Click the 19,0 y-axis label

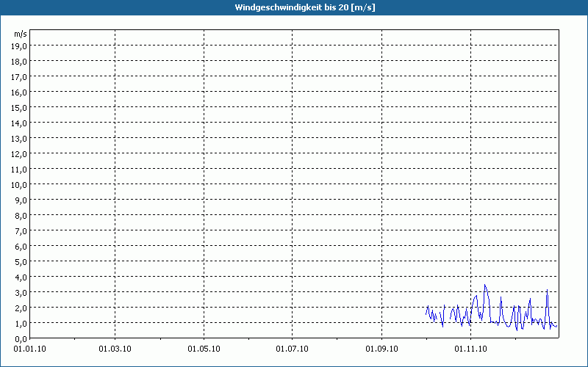(x=19, y=46)
